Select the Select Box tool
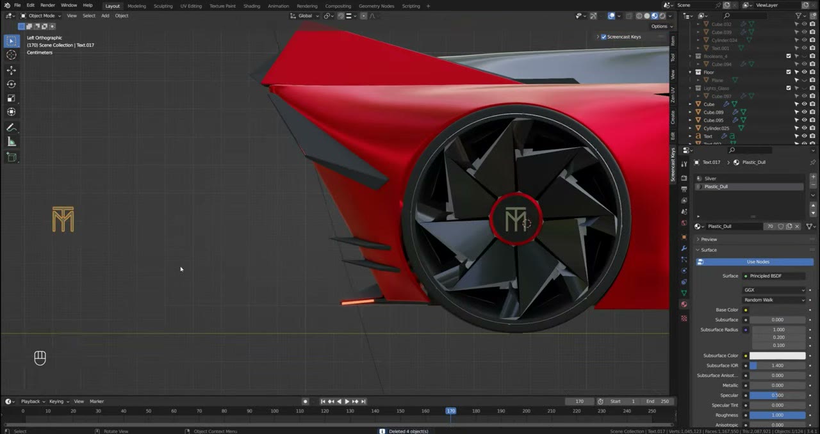The width and height of the screenshot is (820, 434). 12,41
